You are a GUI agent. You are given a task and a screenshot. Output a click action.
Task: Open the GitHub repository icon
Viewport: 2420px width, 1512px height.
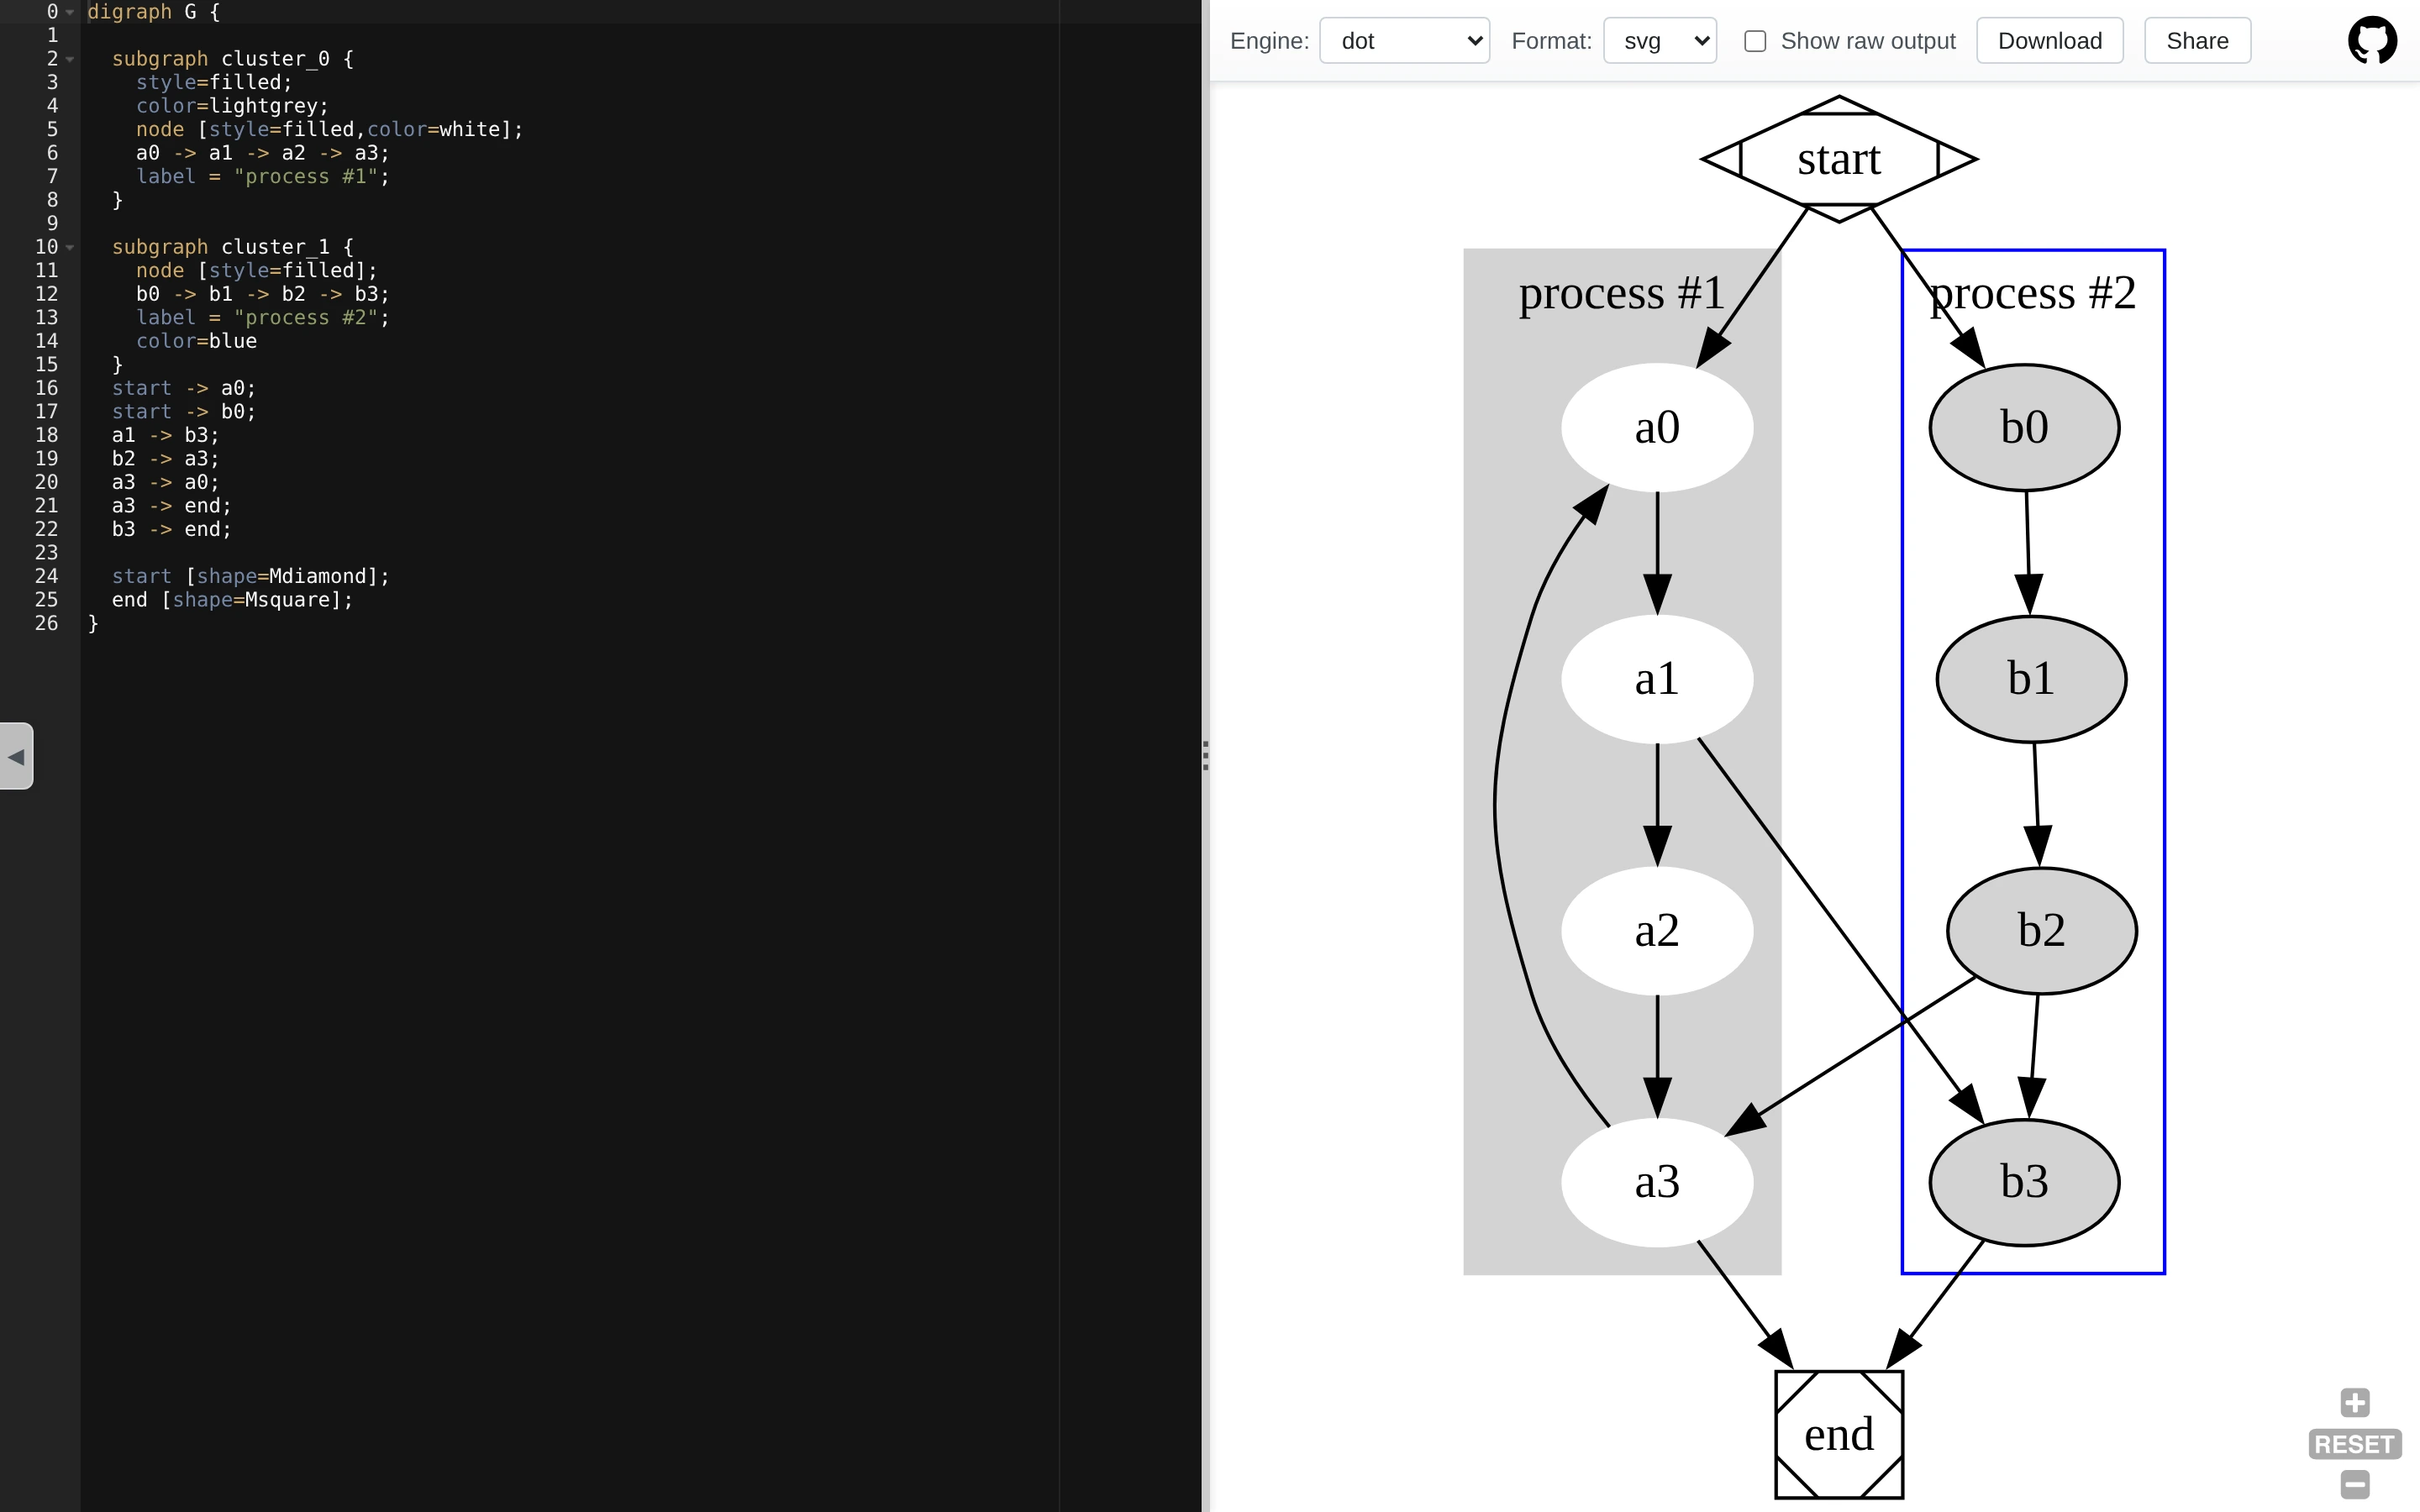[x=2372, y=41]
